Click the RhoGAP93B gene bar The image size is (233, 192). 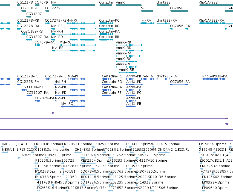pos(216,5)
